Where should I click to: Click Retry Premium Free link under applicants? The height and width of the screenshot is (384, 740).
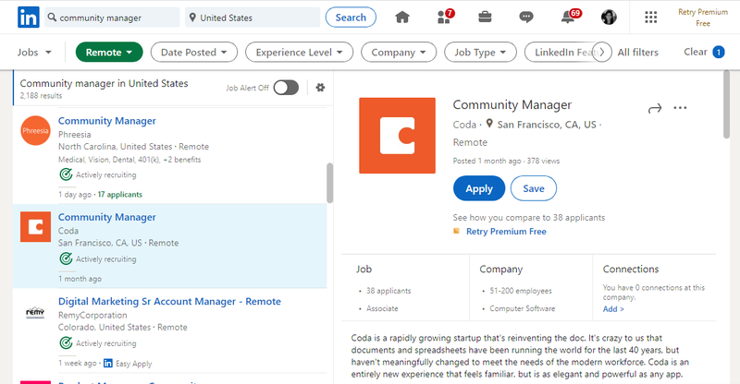[x=506, y=232]
